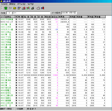Click the コード column header
Screen dimensions: 112x111
(x=2, y=17)
